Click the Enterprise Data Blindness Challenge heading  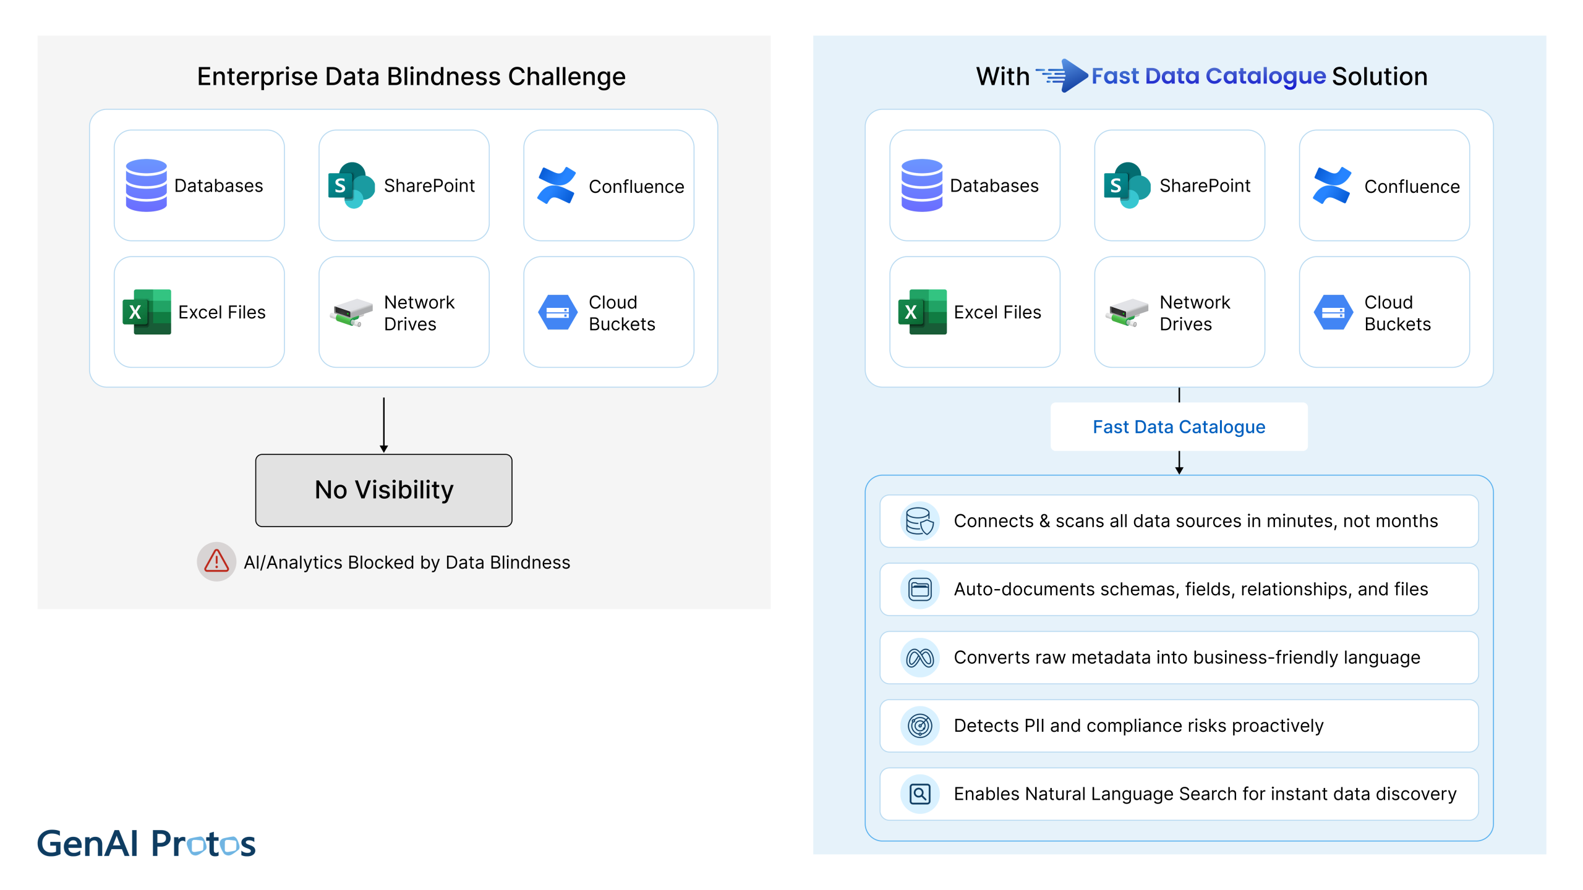411,77
